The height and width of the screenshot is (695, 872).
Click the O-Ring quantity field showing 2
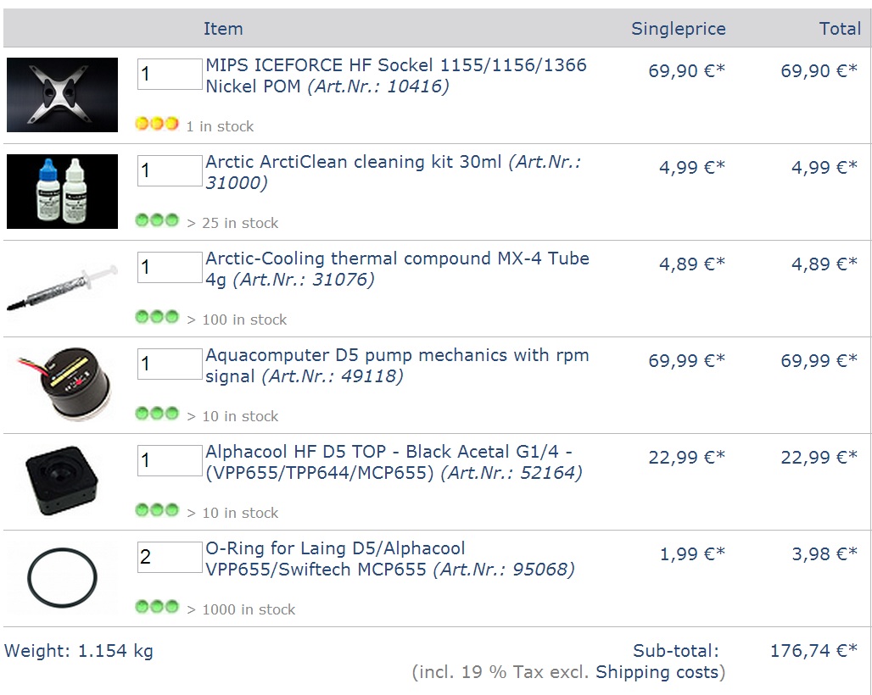click(x=170, y=557)
